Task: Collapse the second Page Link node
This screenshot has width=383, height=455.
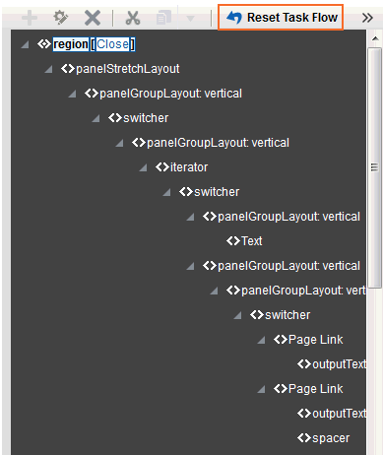Action: (x=261, y=389)
